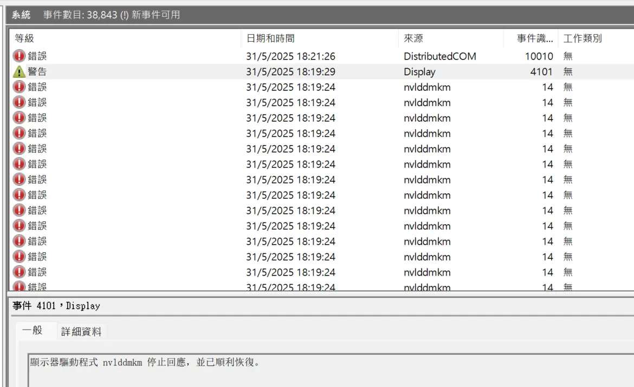Click the 事件 4101, Display details heading
This screenshot has width=634, height=387.
point(56,306)
